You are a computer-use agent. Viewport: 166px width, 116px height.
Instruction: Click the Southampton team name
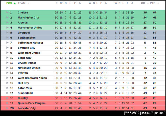coord(27,38)
